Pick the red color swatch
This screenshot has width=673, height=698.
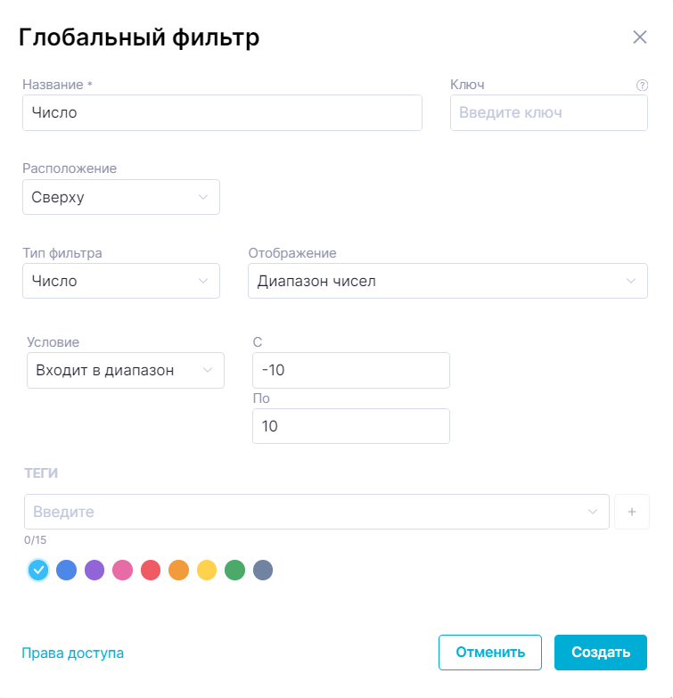pyautogui.click(x=151, y=570)
